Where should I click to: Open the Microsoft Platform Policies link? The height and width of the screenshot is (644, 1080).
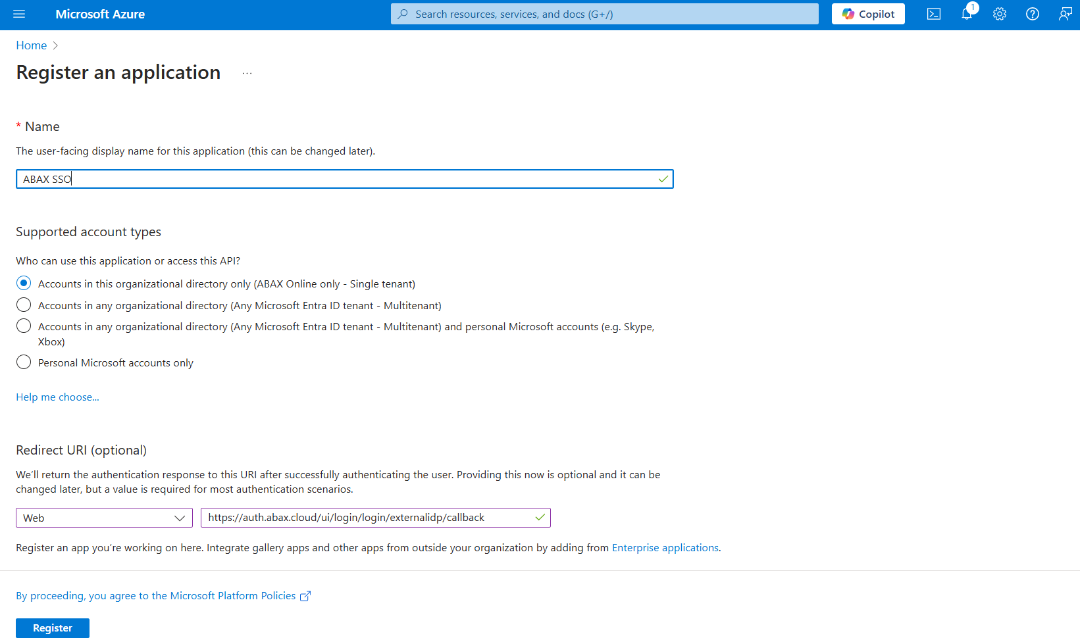click(x=156, y=596)
